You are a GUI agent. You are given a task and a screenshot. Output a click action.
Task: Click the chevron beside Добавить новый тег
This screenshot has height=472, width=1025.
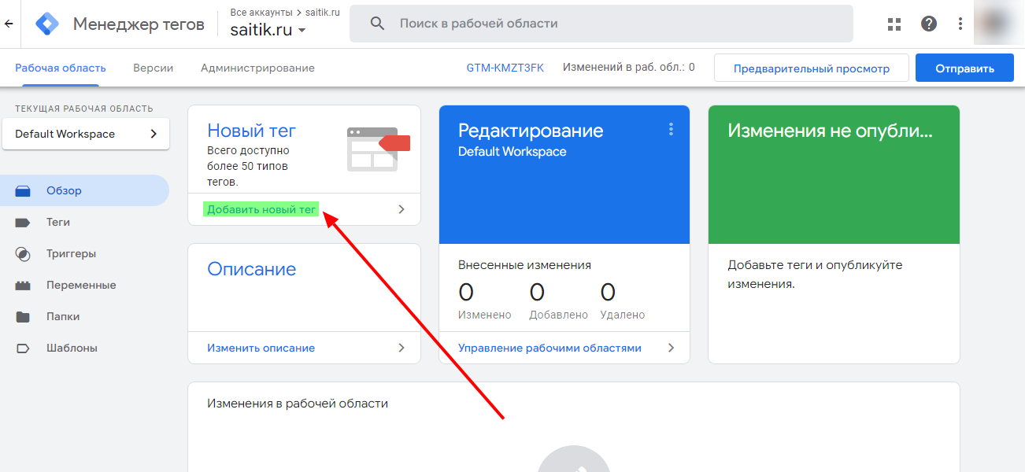(x=401, y=209)
